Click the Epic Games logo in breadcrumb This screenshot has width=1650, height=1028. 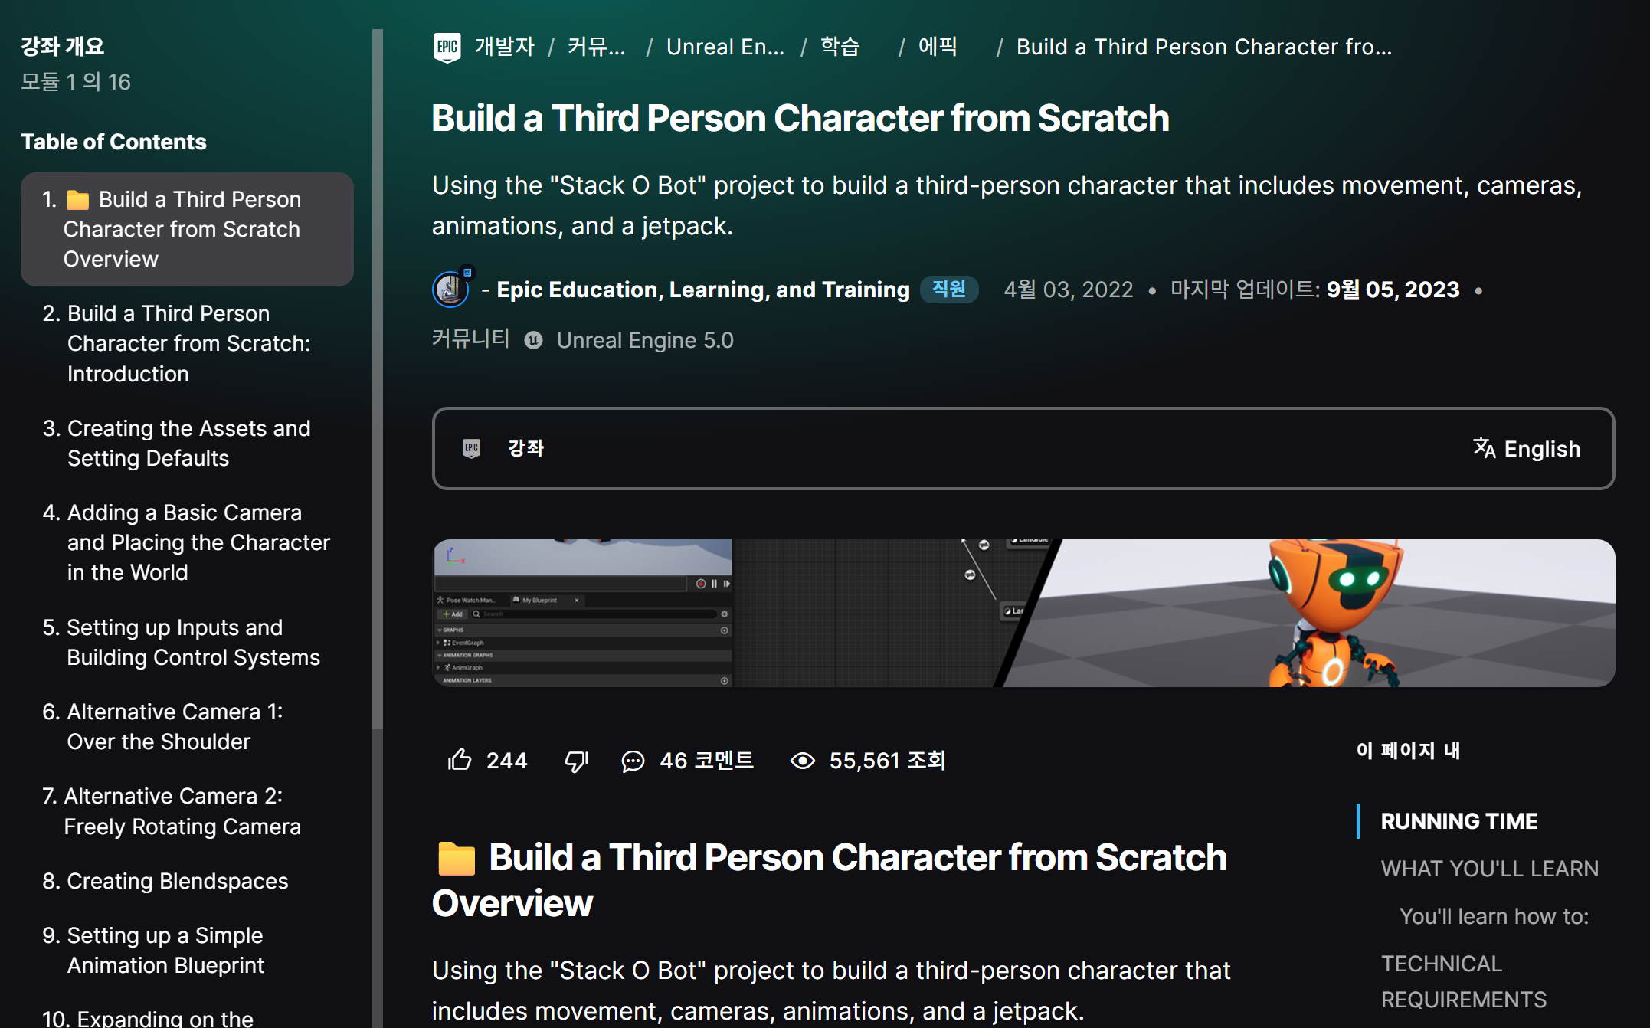pyautogui.click(x=447, y=47)
